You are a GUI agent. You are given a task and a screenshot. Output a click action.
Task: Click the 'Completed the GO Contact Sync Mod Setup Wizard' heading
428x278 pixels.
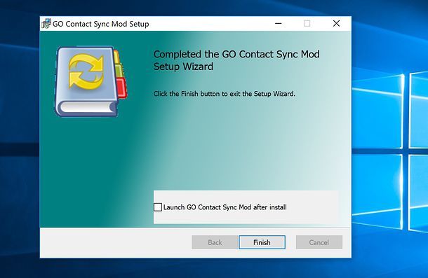click(x=236, y=60)
